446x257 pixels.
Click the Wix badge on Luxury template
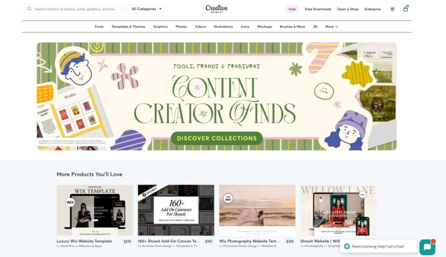[70, 203]
